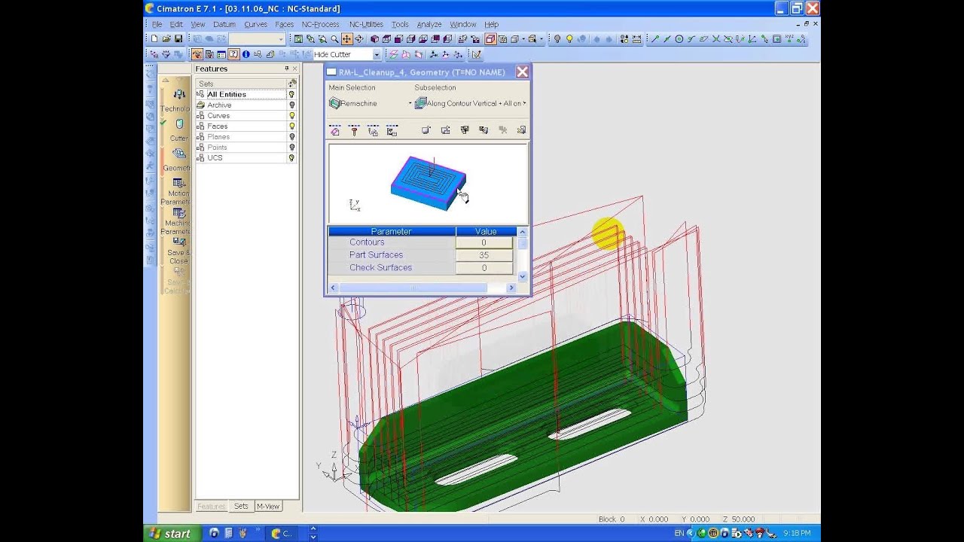This screenshot has width=964, height=542.
Task: Open the Analyze menu
Action: click(x=429, y=24)
